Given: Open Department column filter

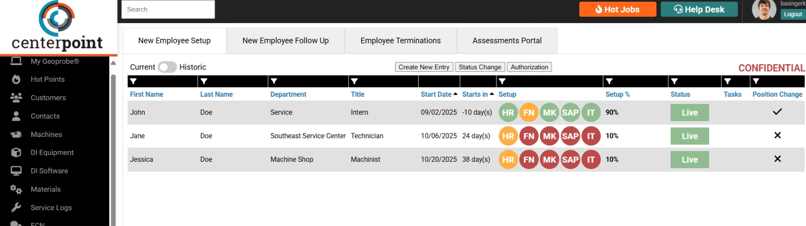Looking at the screenshot, I should tap(274, 81).
